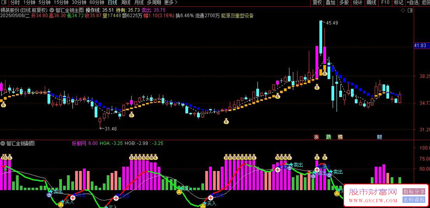Click money bag marker at chart's far left edge
Viewport: 430px width, 208px height.
3,104
